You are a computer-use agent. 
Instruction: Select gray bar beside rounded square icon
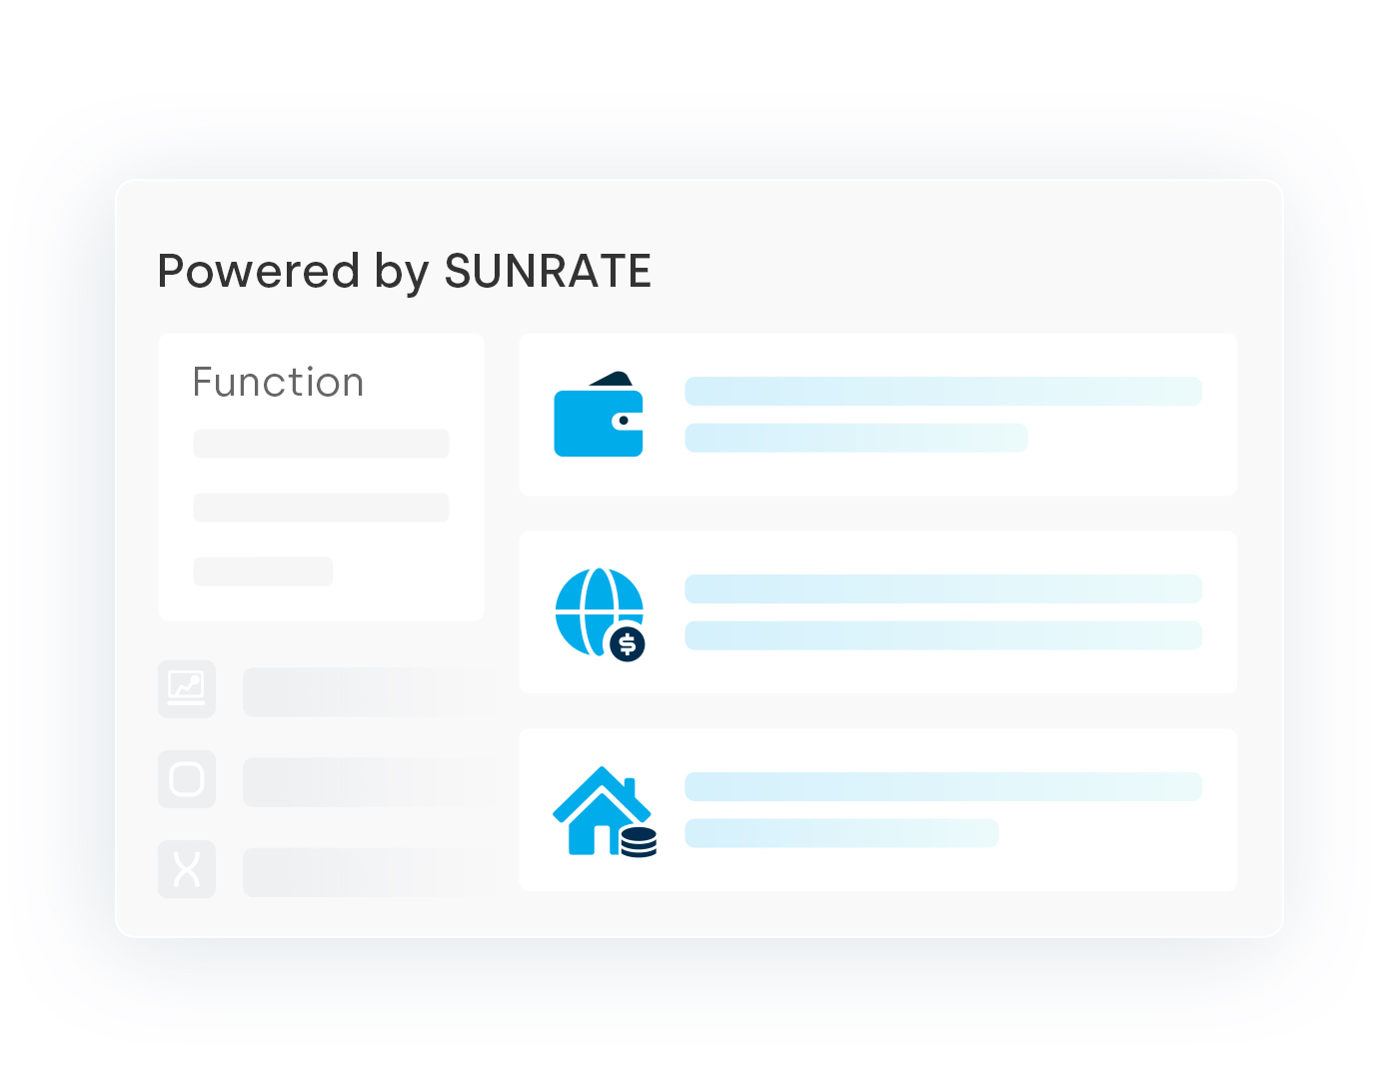click(368, 781)
